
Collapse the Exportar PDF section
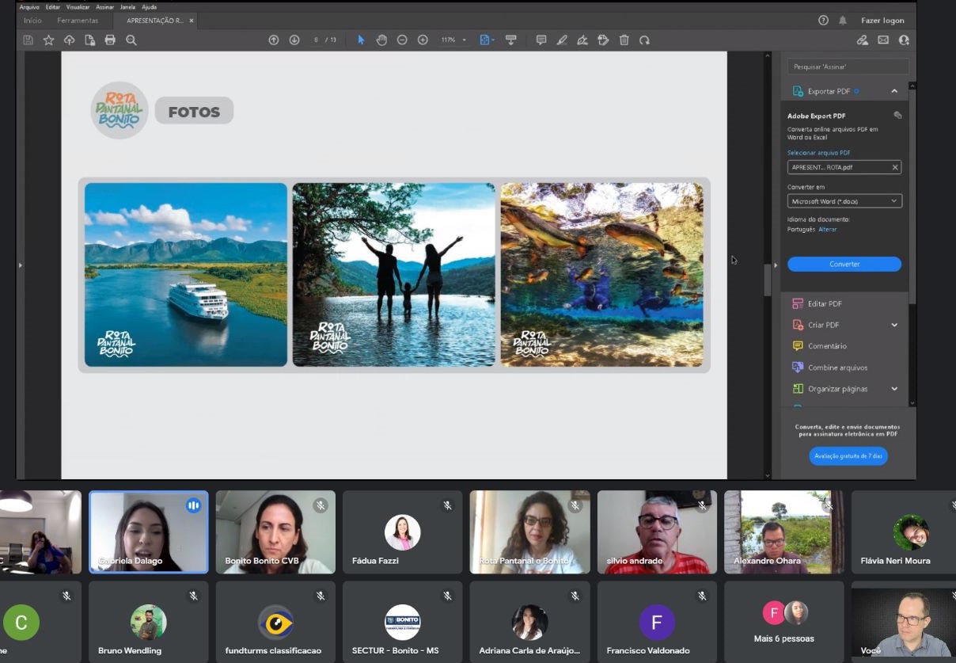(x=894, y=91)
